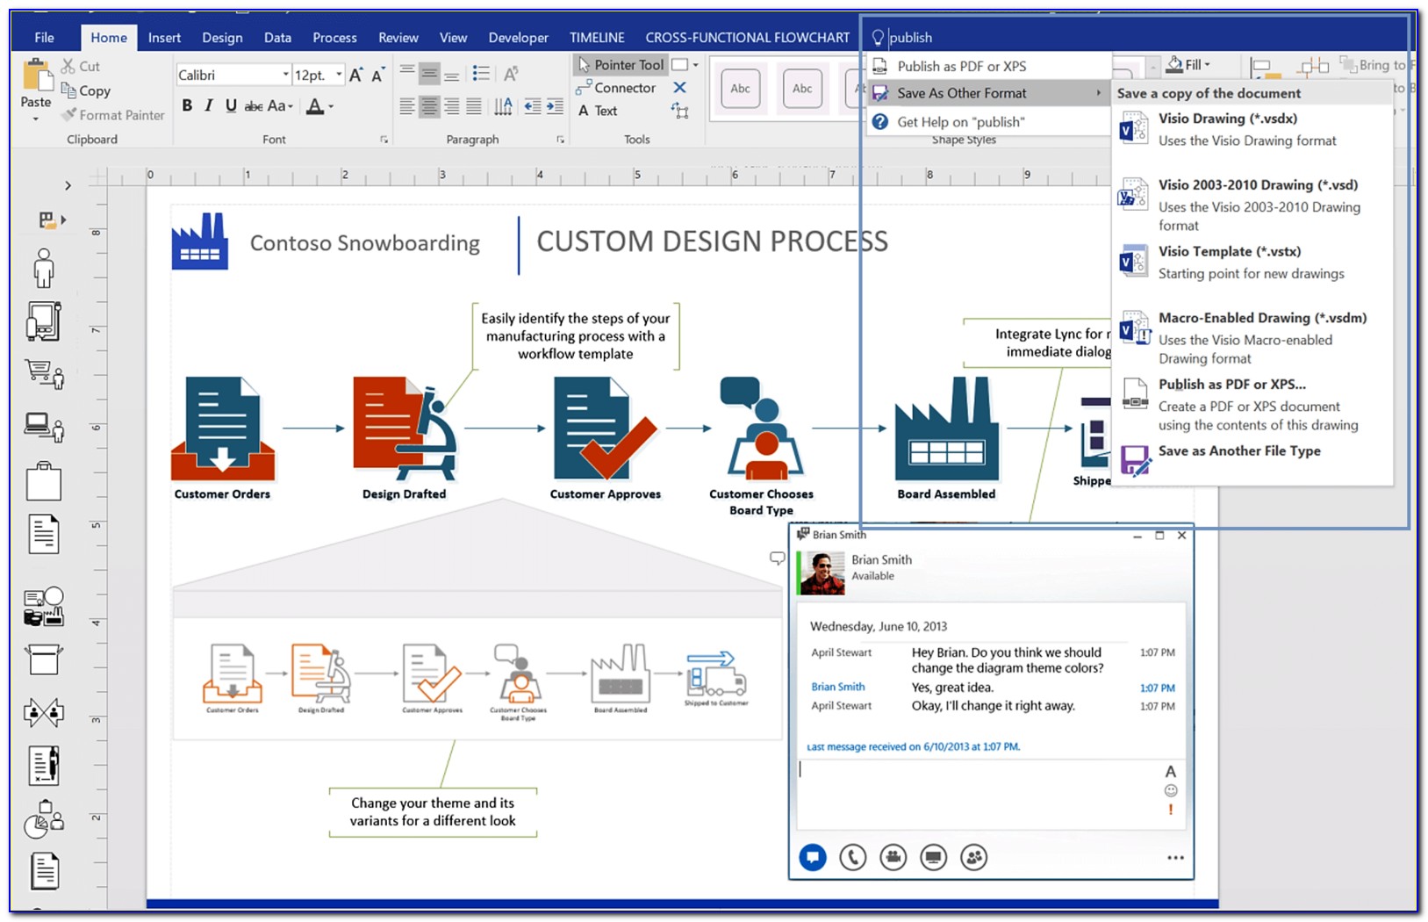This screenshot has height=922, width=1428.
Task: Switch to the Insert tab
Action: [x=164, y=38]
